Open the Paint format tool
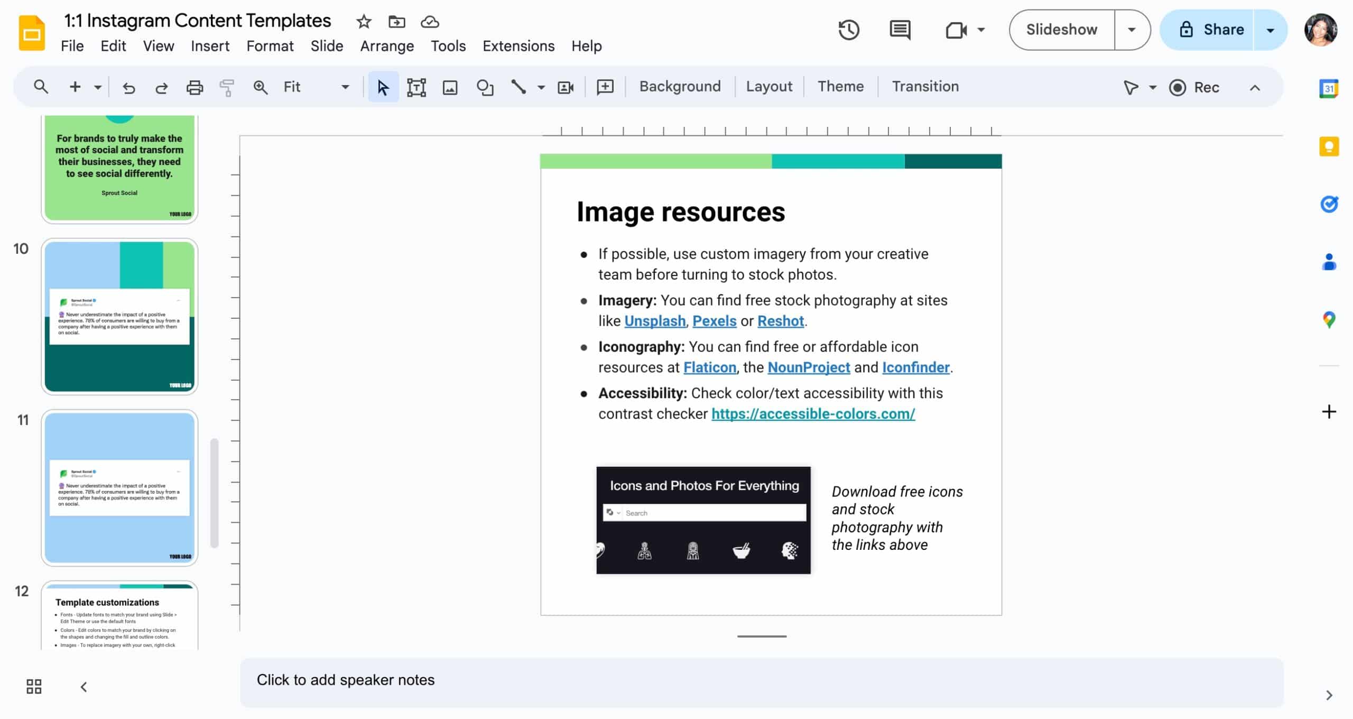 pos(226,87)
